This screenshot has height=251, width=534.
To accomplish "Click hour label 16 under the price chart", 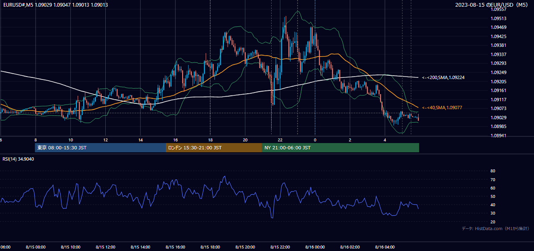I will tap(175, 140).
